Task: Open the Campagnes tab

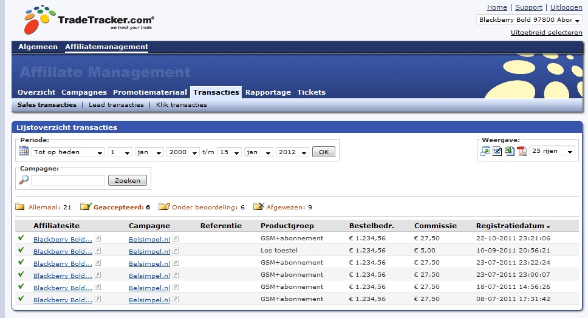Action: 84,92
